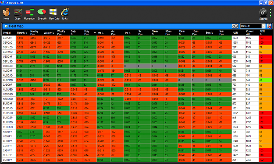Click GBPNZD ADR value 2211
Screen dimensions: 274x164
238,47
